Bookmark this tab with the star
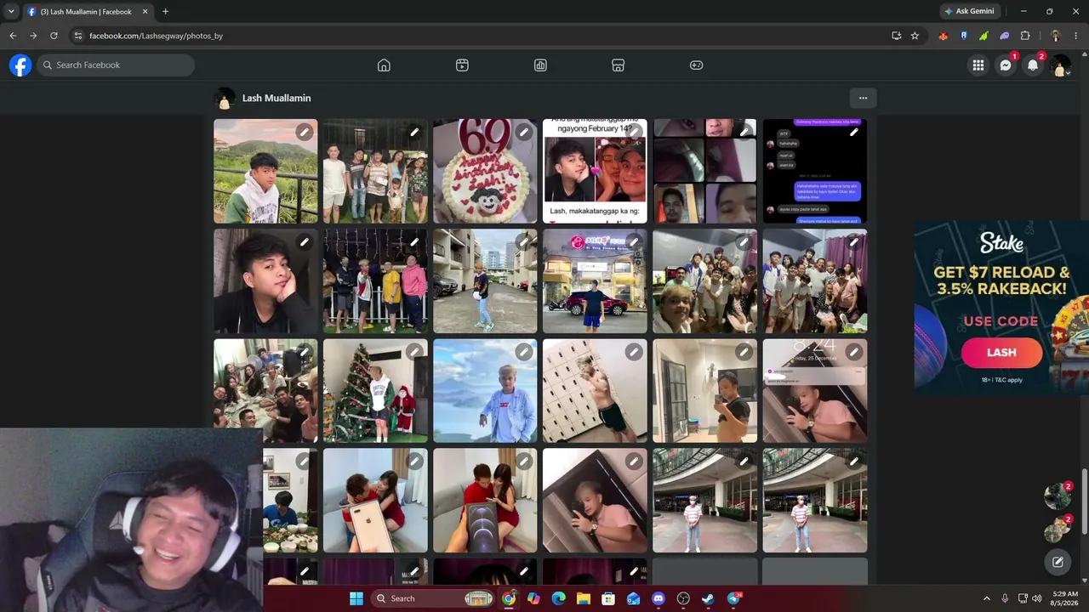The height and width of the screenshot is (612, 1089). pos(915,36)
